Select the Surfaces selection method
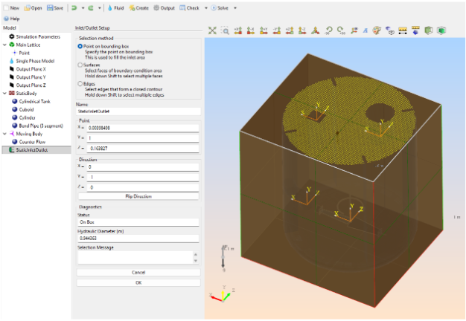The image size is (466, 321). tap(80, 65)
